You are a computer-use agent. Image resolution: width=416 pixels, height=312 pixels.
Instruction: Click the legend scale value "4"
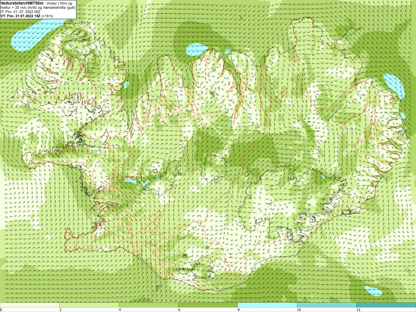tap(120, 310)
